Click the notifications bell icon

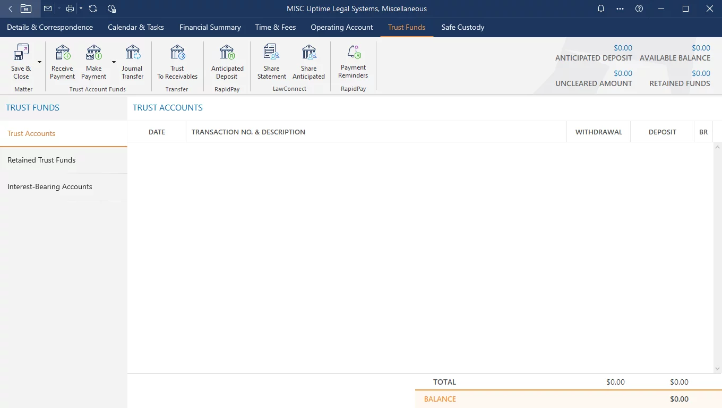[x=601, y=8]
